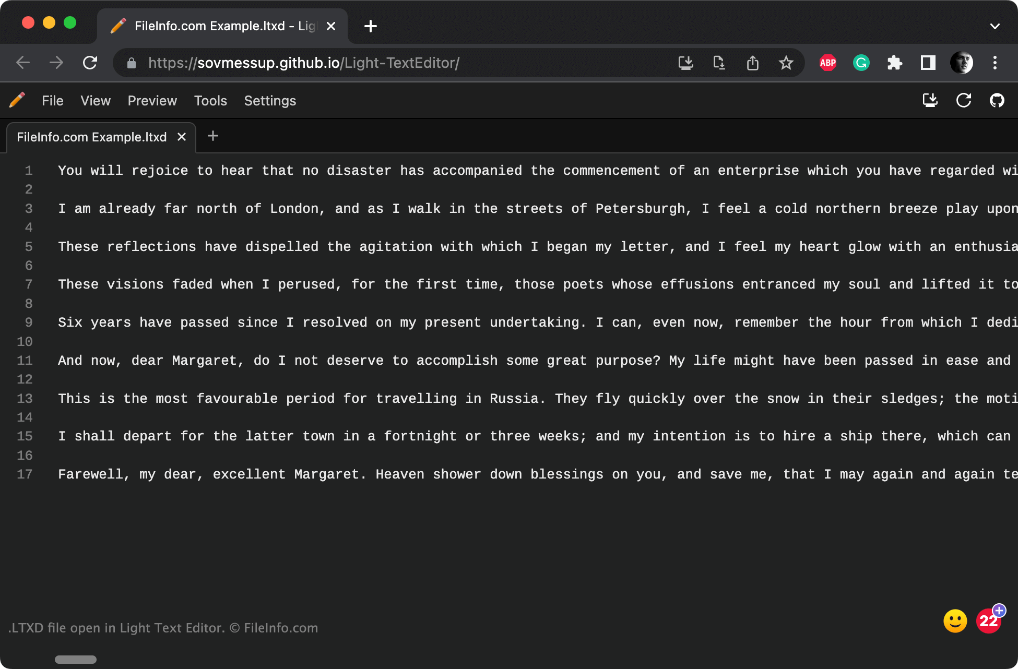Click text line starting 'These reflections have dispelled'
Screen dimensions: 1018x669
pyautogui.click(x=538, y=247)
